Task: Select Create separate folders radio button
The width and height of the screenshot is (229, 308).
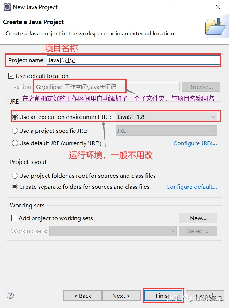Action: coord(15,187)
